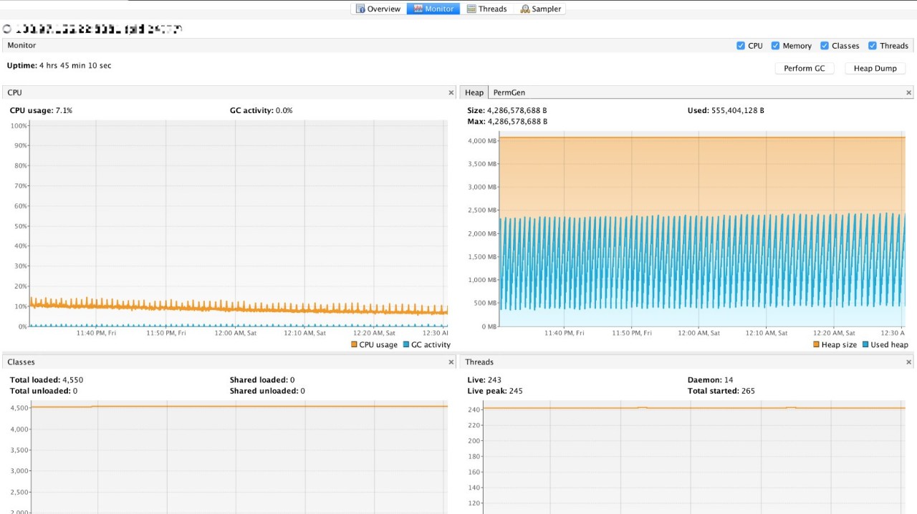Click the Used heap blue legend swatch
Screen dimensions: 917x514
coord(865,345)
